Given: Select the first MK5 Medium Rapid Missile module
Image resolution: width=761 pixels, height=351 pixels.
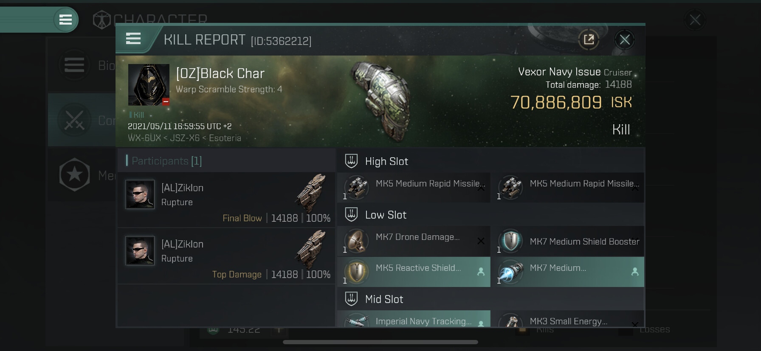Looking at the screenshot, I should click(414, 187).
